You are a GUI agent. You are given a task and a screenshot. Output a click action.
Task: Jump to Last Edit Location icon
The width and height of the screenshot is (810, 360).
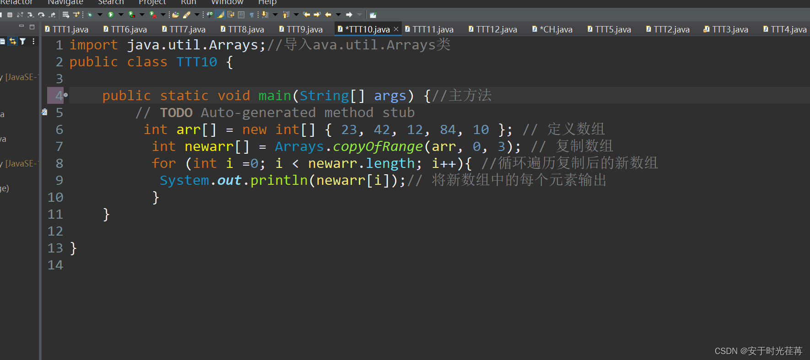(x=307, y=15)
